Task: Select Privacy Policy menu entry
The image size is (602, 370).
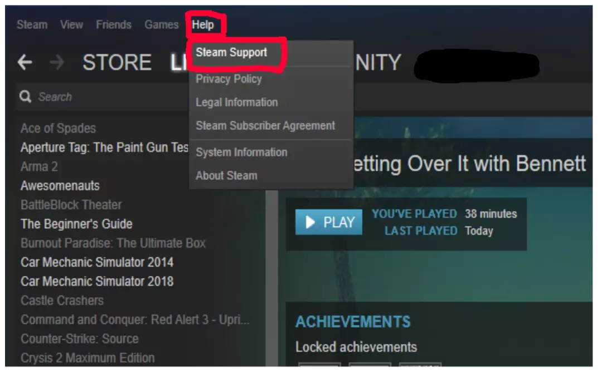Action: [x=229, y=79]
